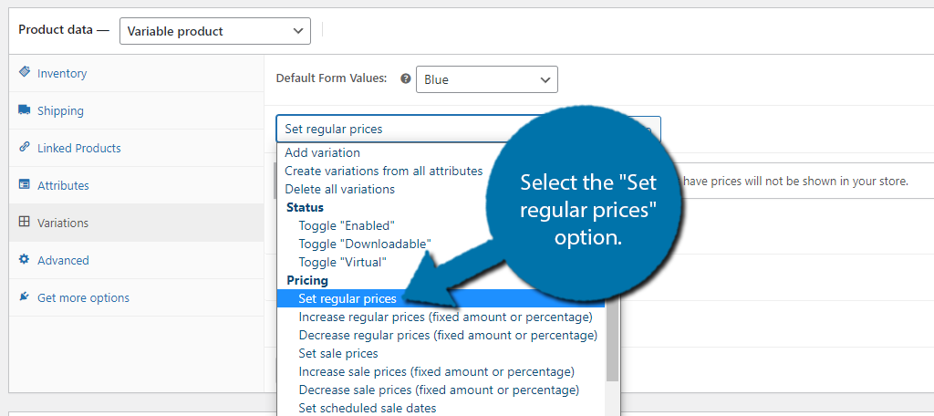Pick Create variations from all attributes
The image size is (934, 416).
click(383, 171)
